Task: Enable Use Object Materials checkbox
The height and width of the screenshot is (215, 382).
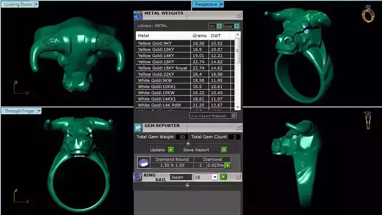Action: [x=233, y=116]
